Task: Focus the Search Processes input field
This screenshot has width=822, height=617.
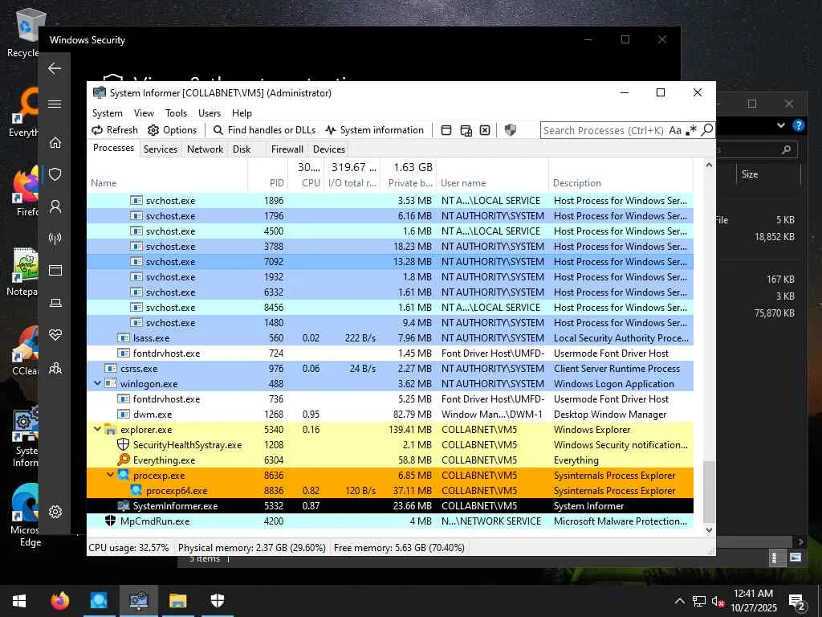Action: click(x=603, y=131)
